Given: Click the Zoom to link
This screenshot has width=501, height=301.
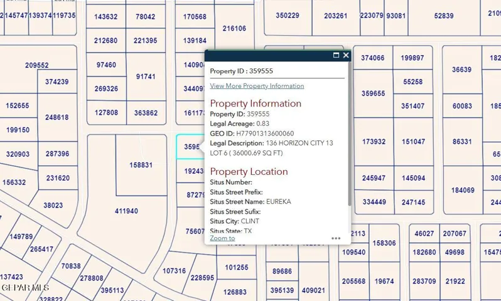Looking at the screenshot, I should 222,238.
